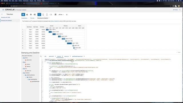Collapse the dataVisualizations folder
The image size is (183, 103).
point(24,75)
